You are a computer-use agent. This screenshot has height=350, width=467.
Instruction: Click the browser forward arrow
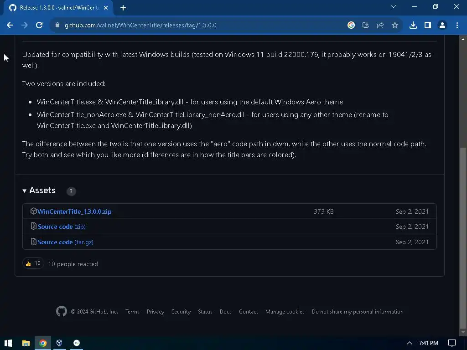pyautogui.click(x=25, y=26)
